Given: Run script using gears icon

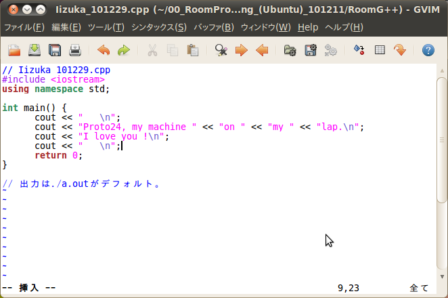Looking at the screenshot, I should tap(330, 50).
